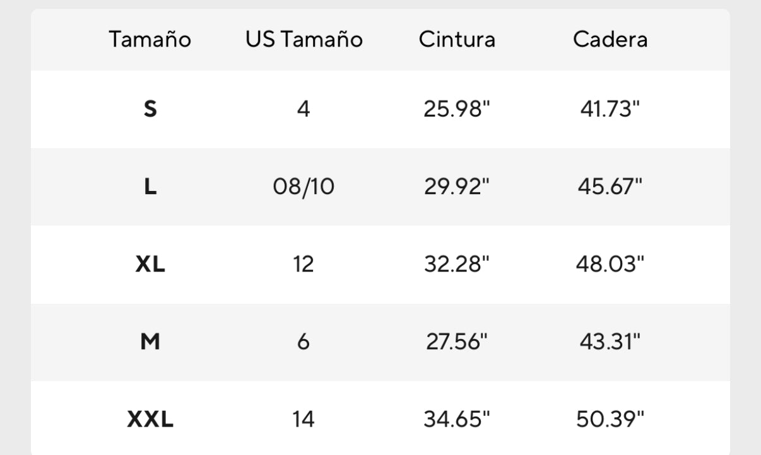The width and height of the screenshot is (761, 455).
Task: Click waist measurement 25.98"
Action: [x=457, y=110]
